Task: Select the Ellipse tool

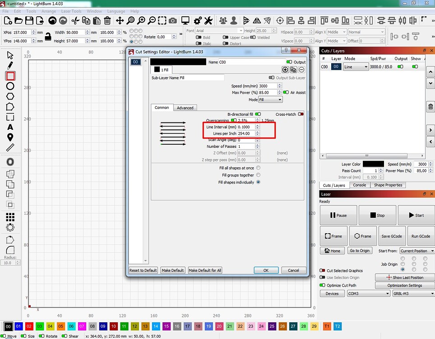Action: click(10, 86)
